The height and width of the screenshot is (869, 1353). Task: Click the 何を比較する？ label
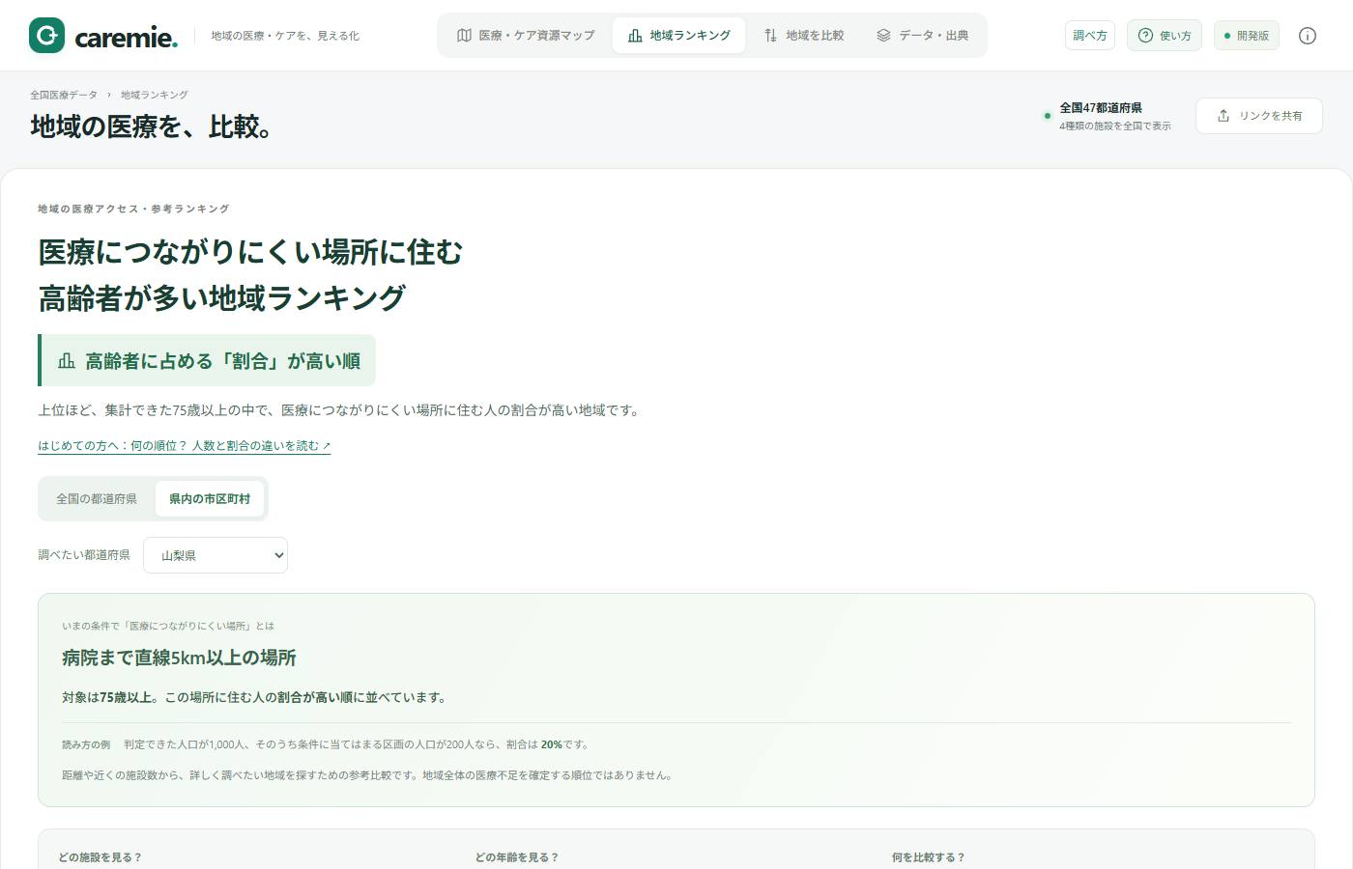point(929,857)
